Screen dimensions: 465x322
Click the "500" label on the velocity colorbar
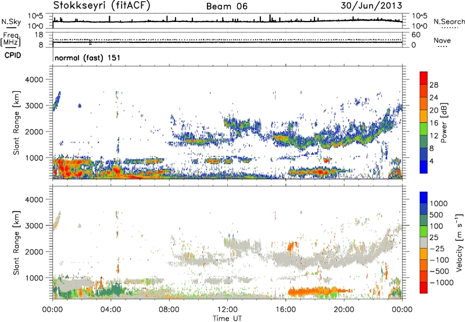(437, 215)
